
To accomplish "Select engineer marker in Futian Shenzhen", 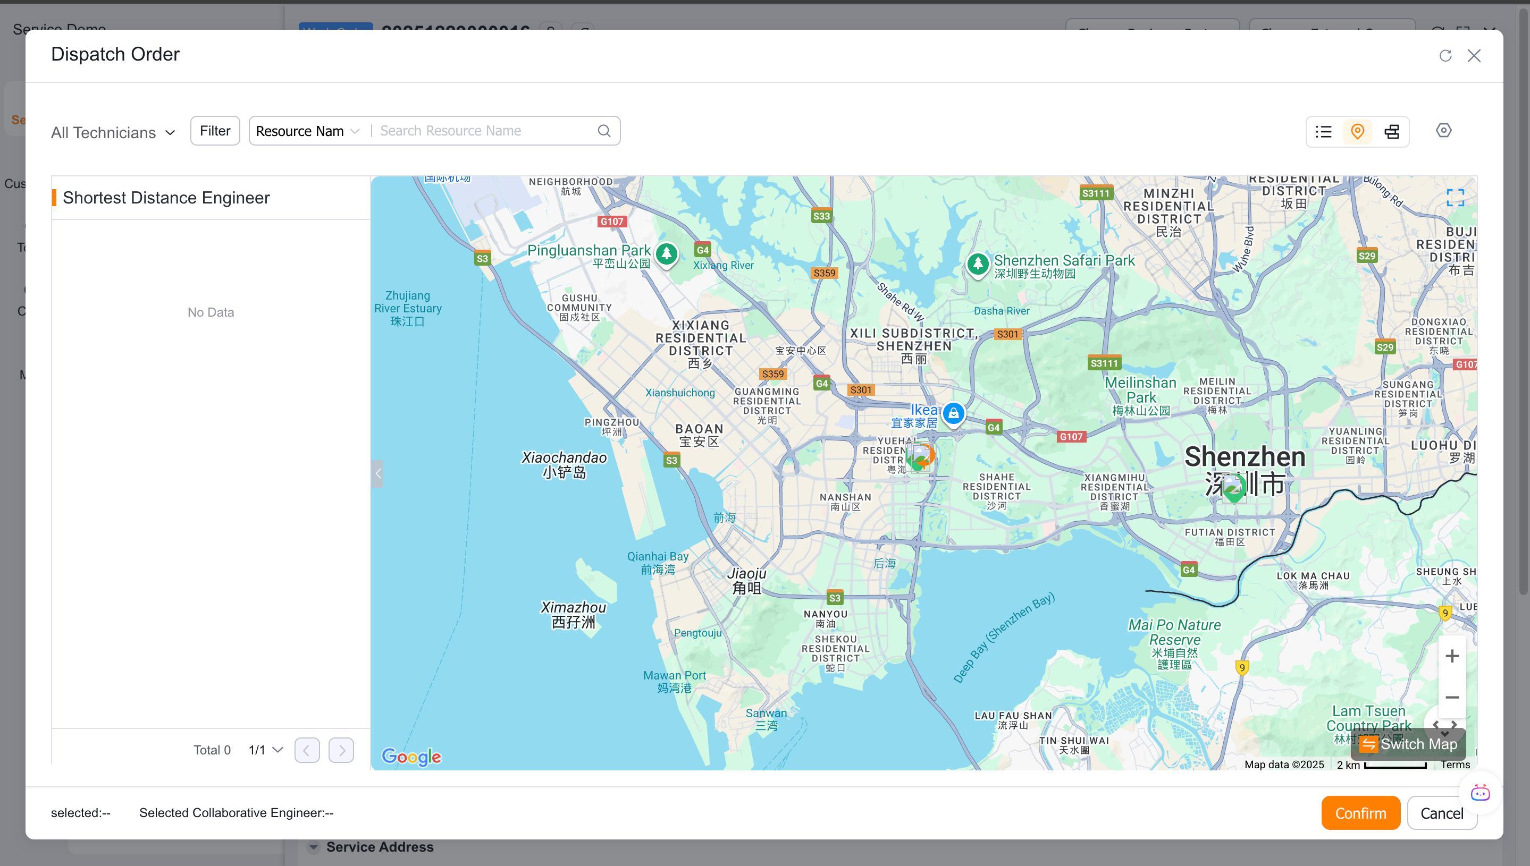I will [x=1234, y=489].
